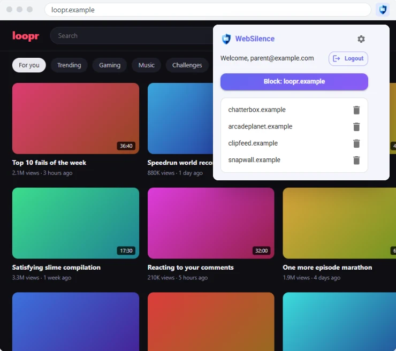
Task: Open the Satisfying slime compilation thumbnail
Action: click(x=75, y=223)
